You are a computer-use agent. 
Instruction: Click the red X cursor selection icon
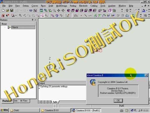8,16
